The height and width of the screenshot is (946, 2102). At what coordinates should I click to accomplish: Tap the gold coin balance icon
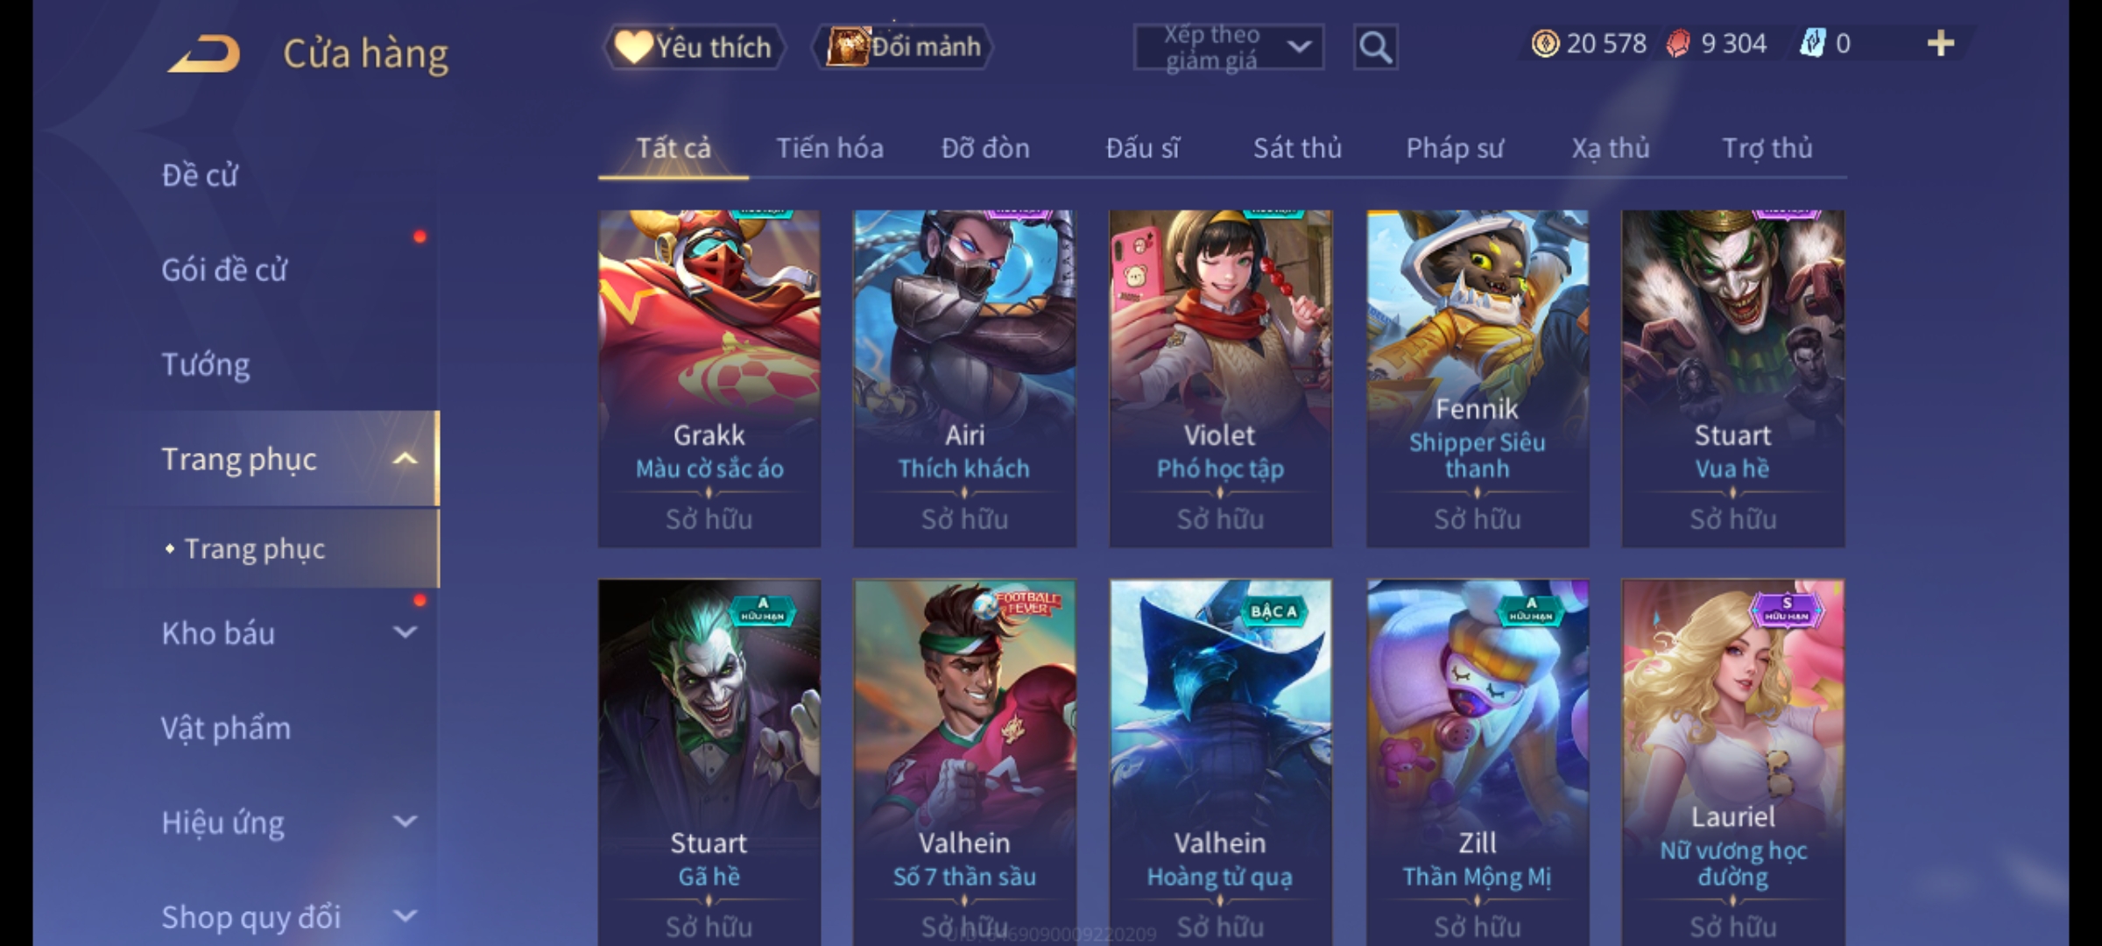pos(1545,43)
